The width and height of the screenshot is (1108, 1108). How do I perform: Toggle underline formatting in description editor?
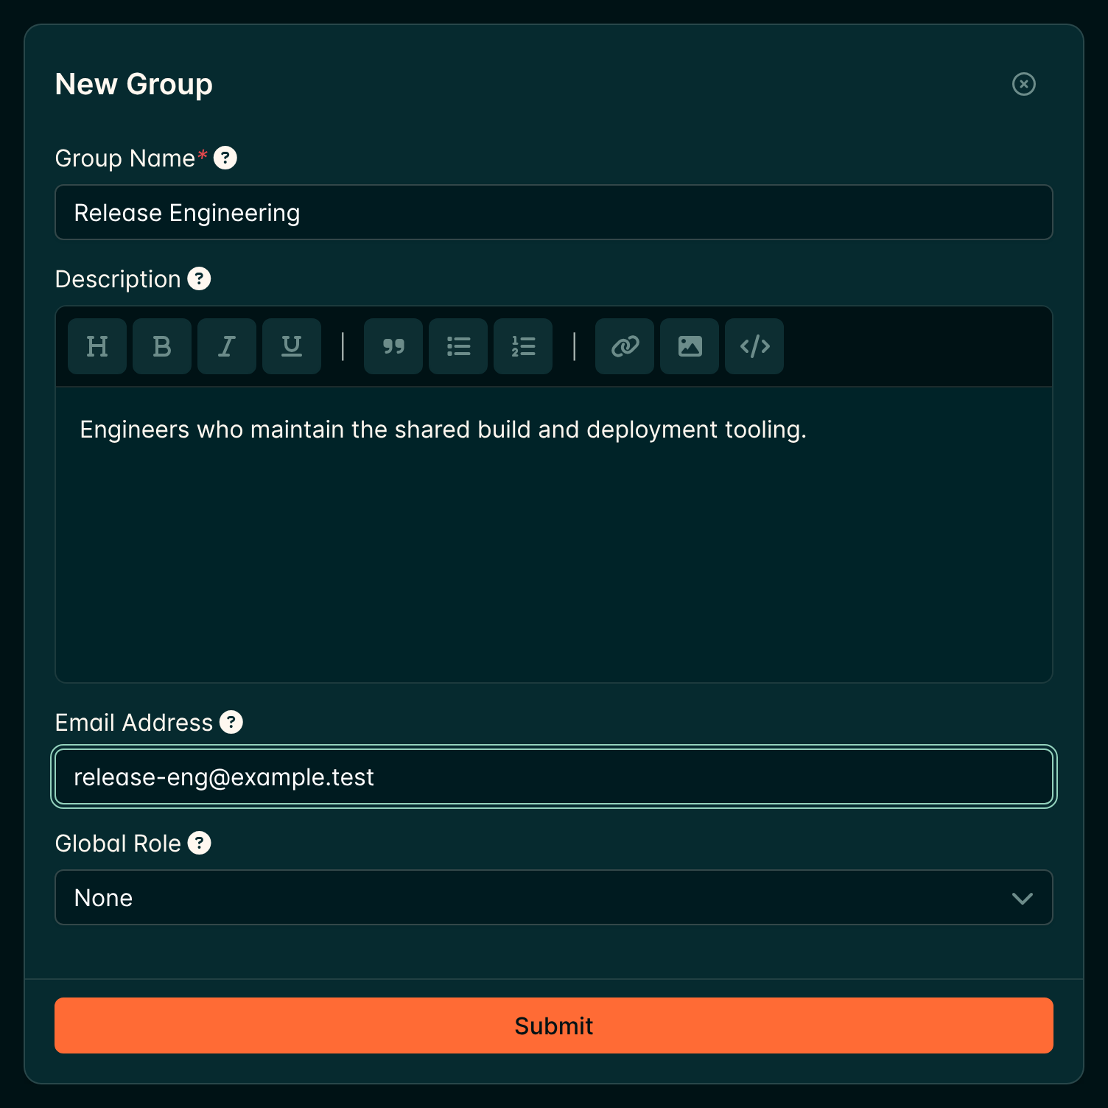(x=292, y=346)
